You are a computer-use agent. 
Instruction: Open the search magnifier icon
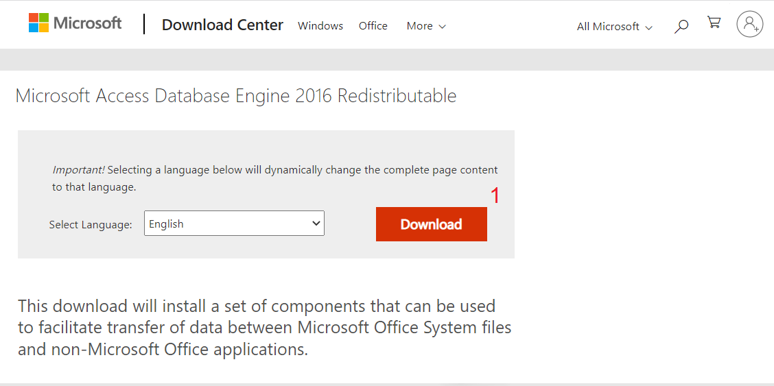point(681,27)
